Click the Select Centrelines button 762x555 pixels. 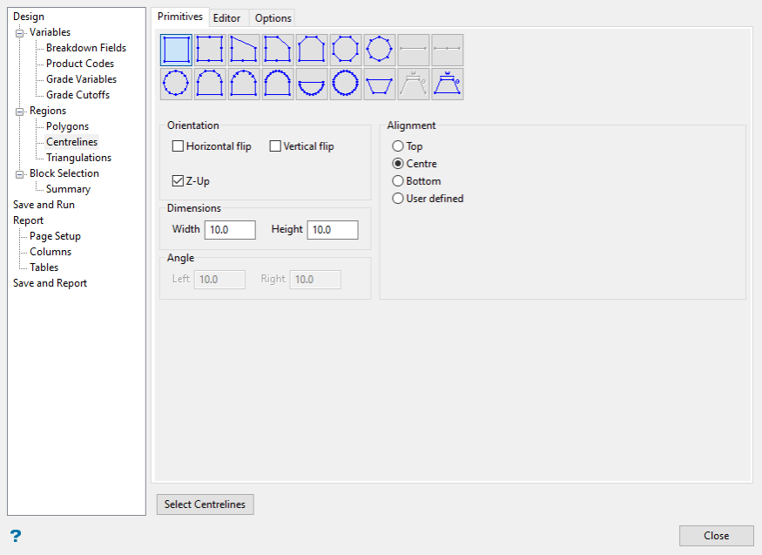(205, 504)
